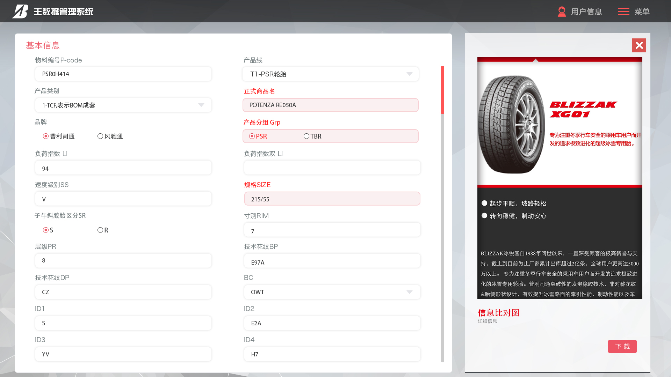This screenshot has width=671, height=377.
Task: Open the hamburger menu icon
Action: (x=623, y=12)
